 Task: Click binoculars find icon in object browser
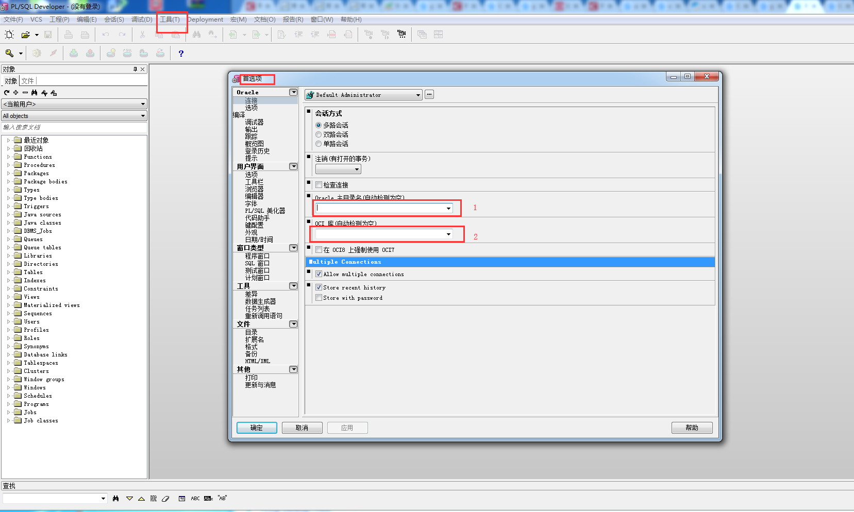35,93
